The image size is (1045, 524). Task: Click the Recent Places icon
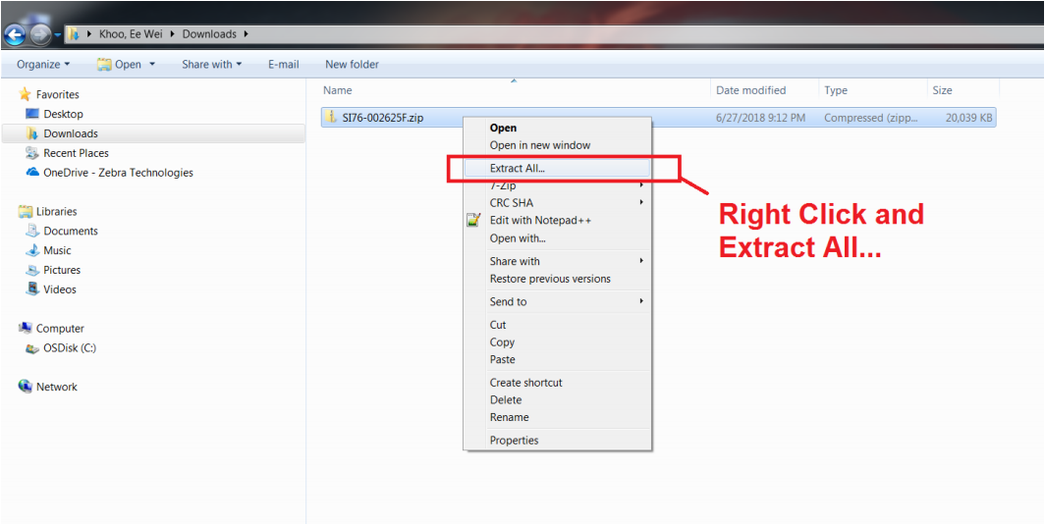point(32,153)
